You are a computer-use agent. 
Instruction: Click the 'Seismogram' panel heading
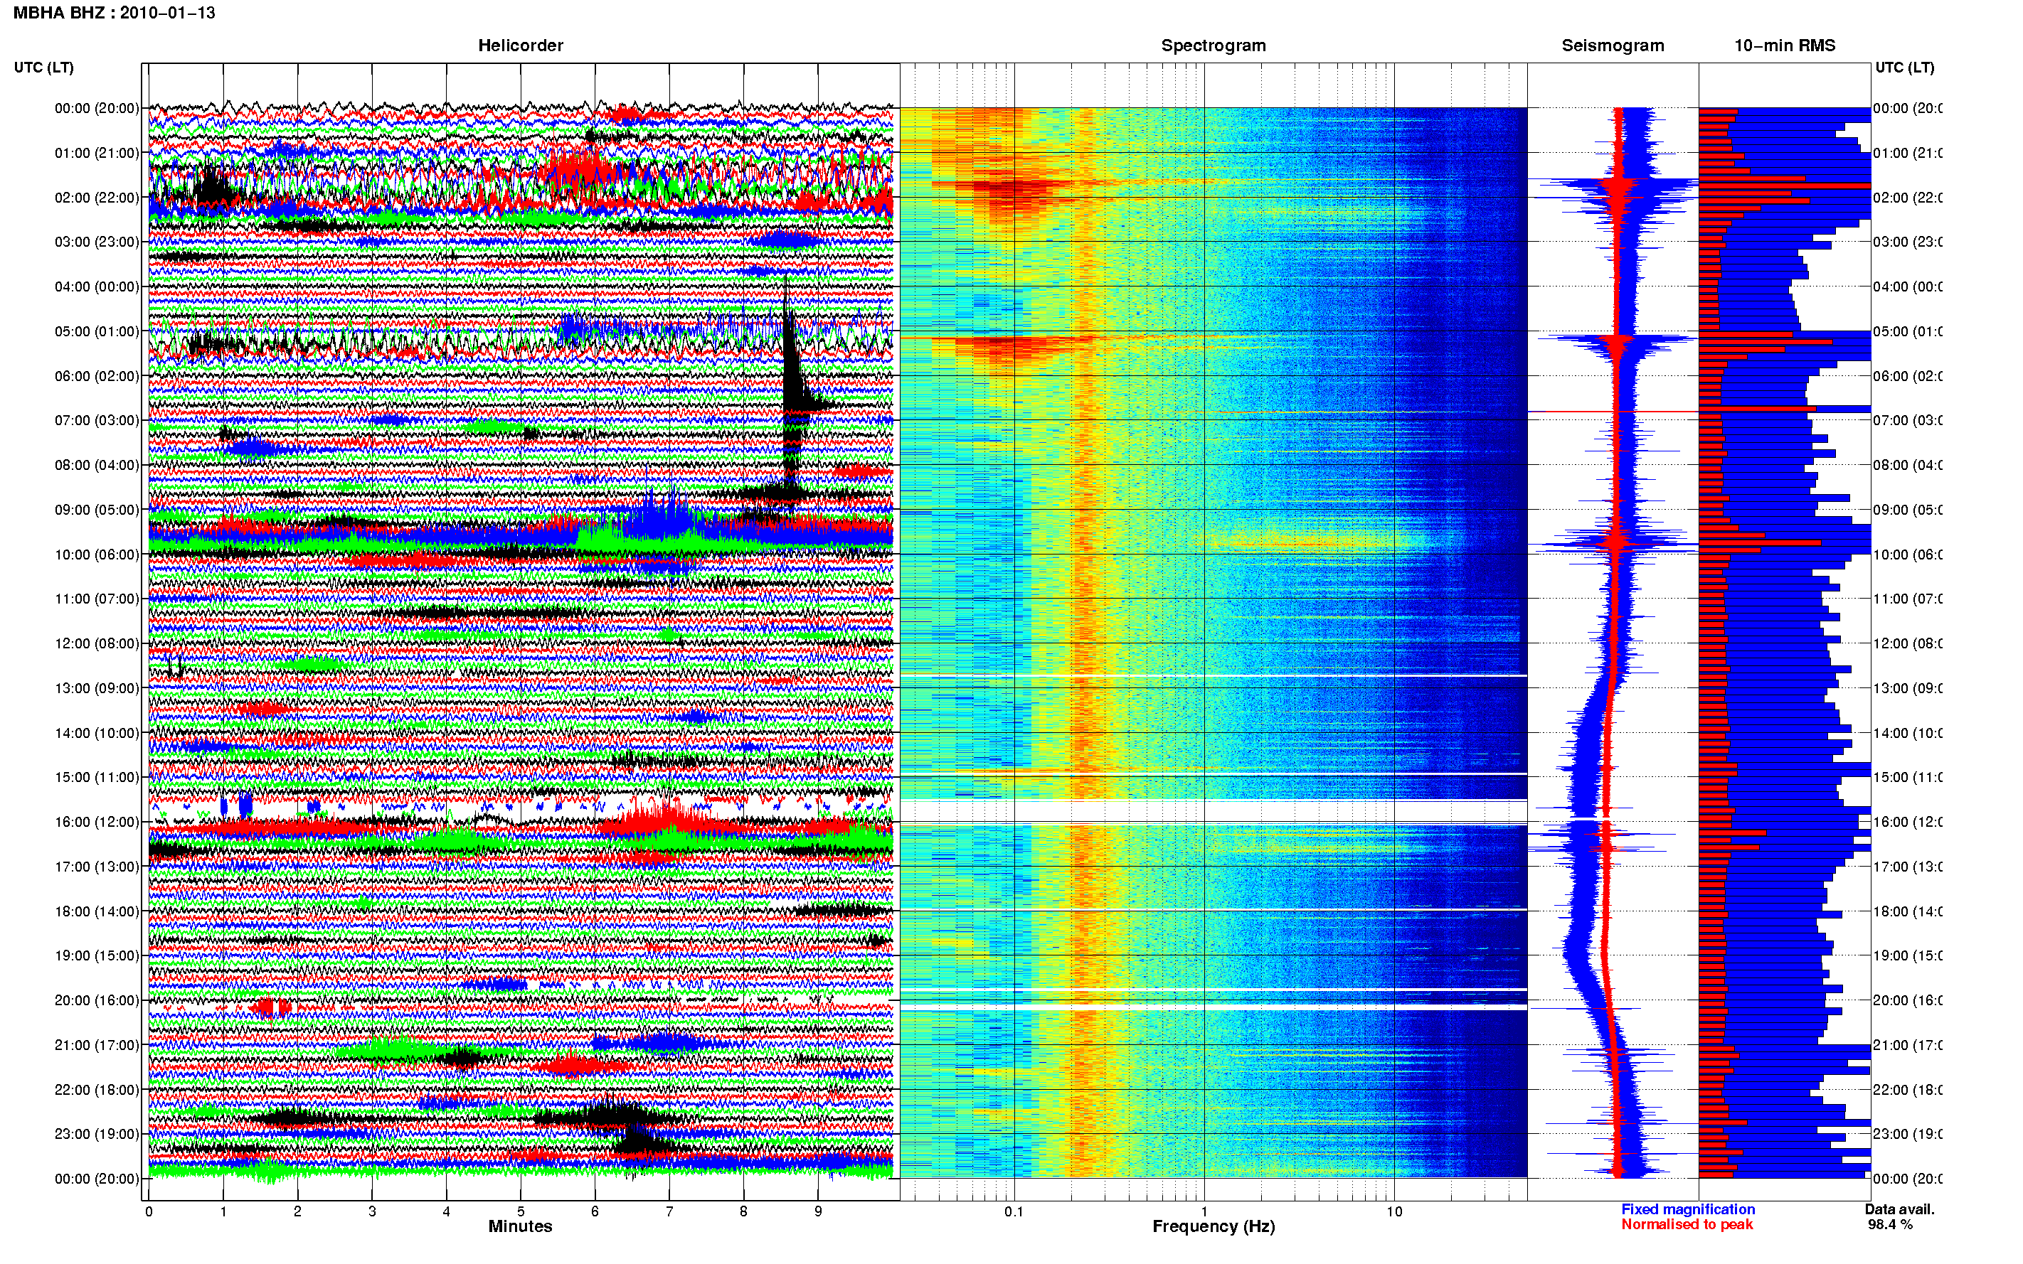coord(1613,45)
